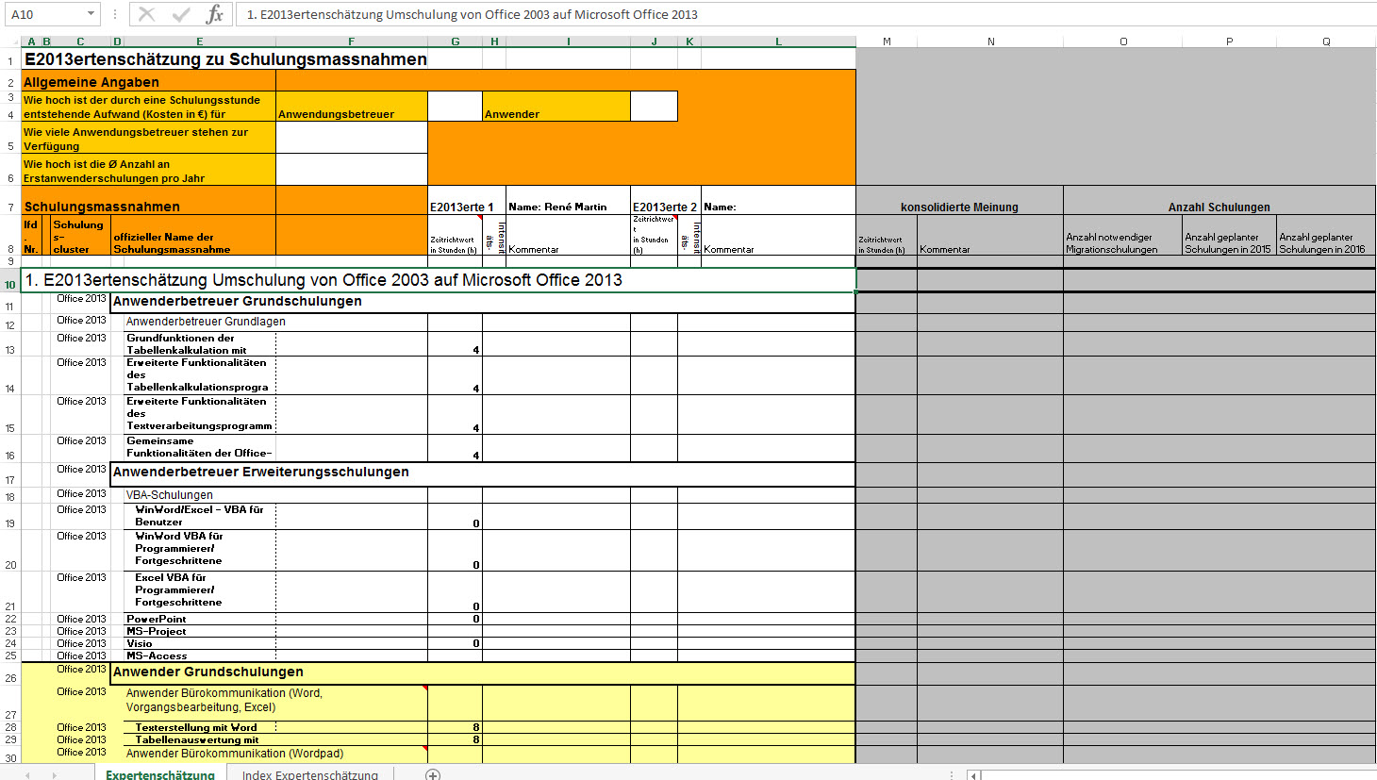The image size is (1377, 780).
Task: Click the 'konsolidierte Meinung' header cell
Action: (x=959, y=207)
